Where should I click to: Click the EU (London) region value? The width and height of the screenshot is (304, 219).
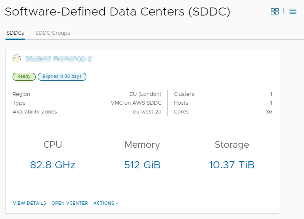coord(146,94)
